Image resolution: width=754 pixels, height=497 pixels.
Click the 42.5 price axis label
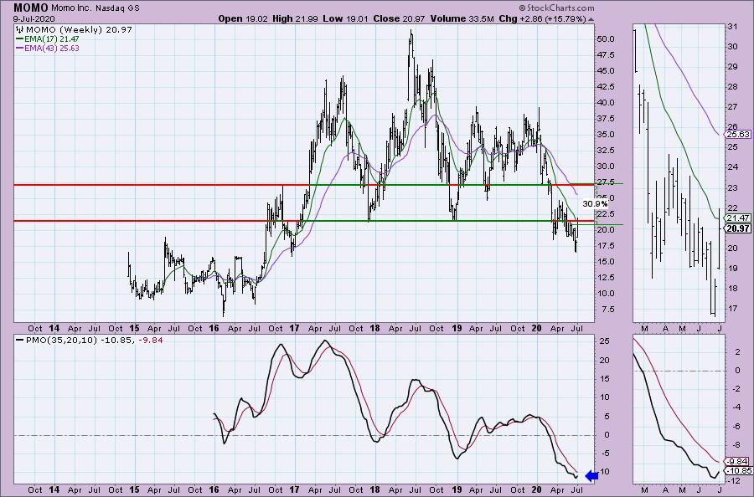click(x=606, y=86)
